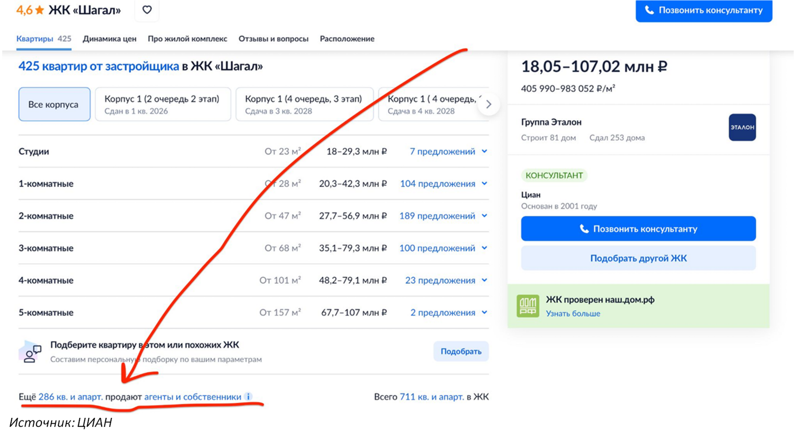
Task: Expand 5-комнатные 2 предложения row
Action: [449, 313]
